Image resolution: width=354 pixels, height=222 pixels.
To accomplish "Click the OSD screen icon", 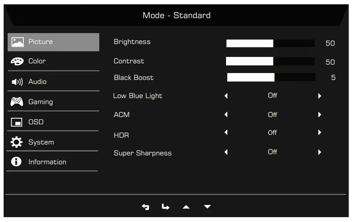I will coord(17,122).
